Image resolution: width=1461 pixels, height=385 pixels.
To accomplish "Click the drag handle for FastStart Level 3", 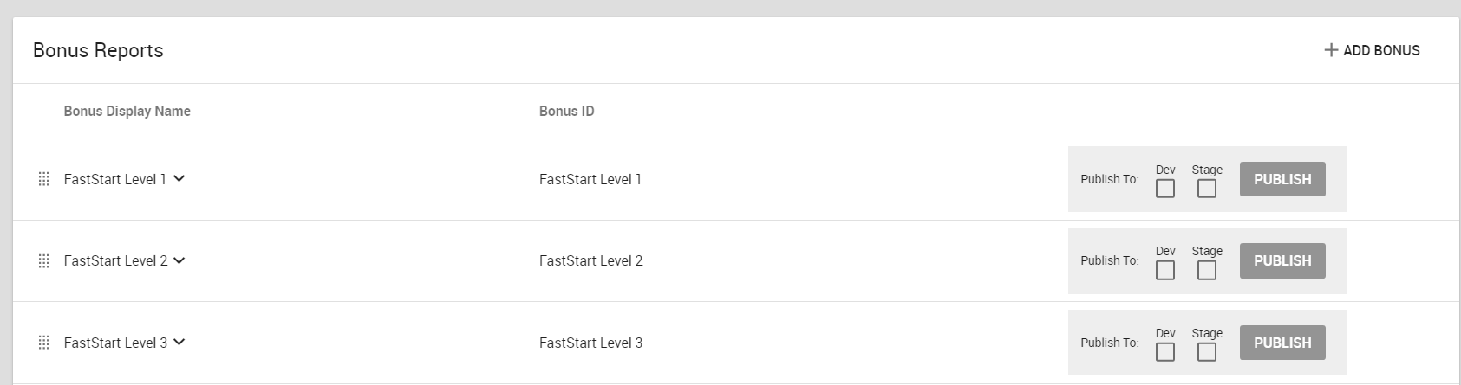I will 44,343.
